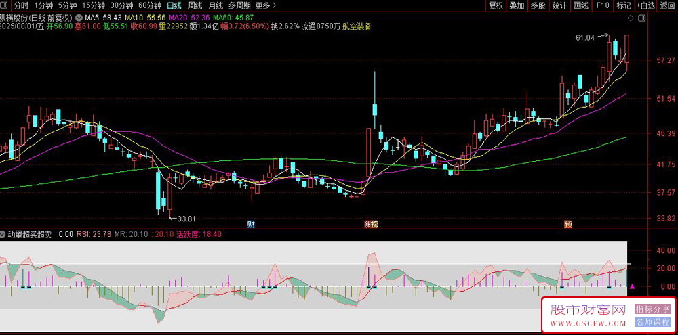Open F10 company info

click(x=602, y=5)
